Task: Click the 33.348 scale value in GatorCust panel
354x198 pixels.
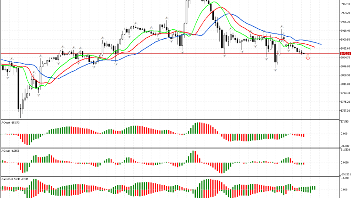Action: [x=345, y=179]
